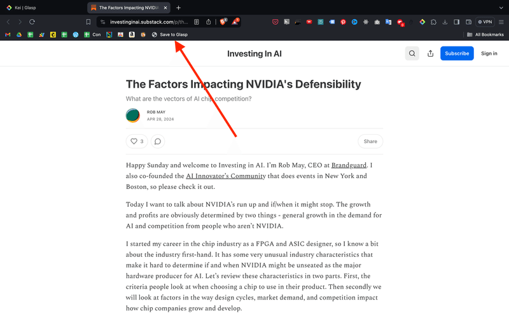The width and height of the screenshot is (509, 318).
Task: Click the Brave Rewards triangle icon
Action: [235, 22]
